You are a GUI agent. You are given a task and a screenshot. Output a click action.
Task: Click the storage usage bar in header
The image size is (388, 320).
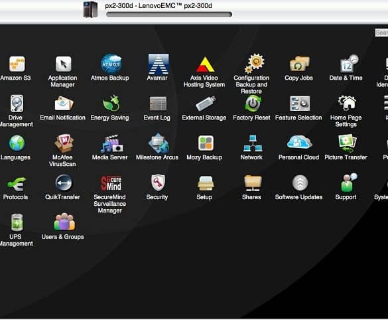click(x=169, y=15)
